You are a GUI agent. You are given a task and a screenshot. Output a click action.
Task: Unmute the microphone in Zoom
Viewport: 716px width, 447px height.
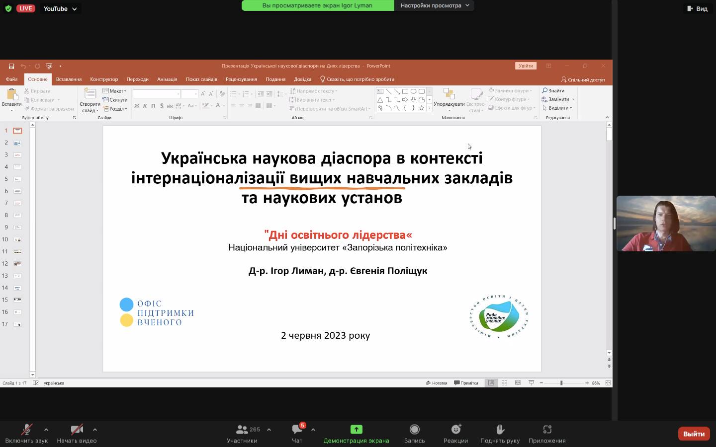[x=26, y=430]
